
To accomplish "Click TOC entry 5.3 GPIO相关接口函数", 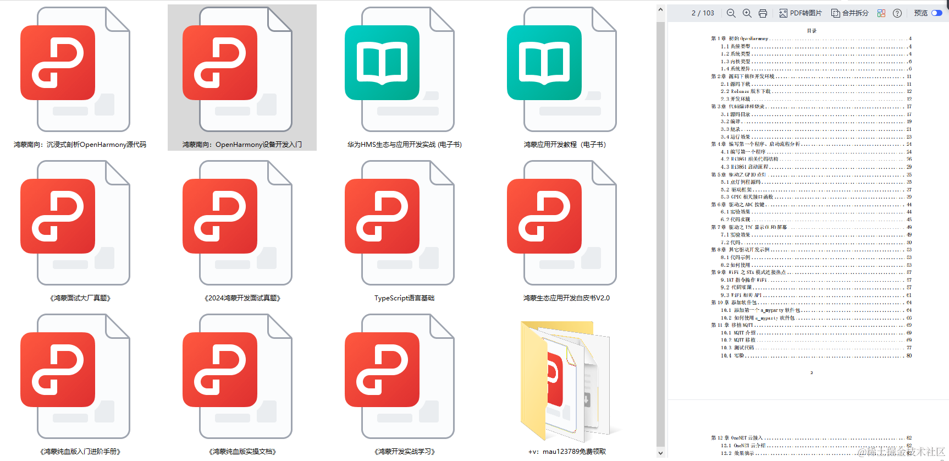I will 816,197.
